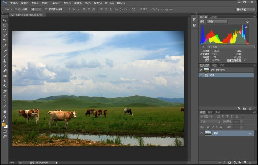Image resolution: width=258 pixels, height=165 pixels.
Task: Enable the 自动选择 checkbox
Action: pyautogui.click(x=15, y=9)
